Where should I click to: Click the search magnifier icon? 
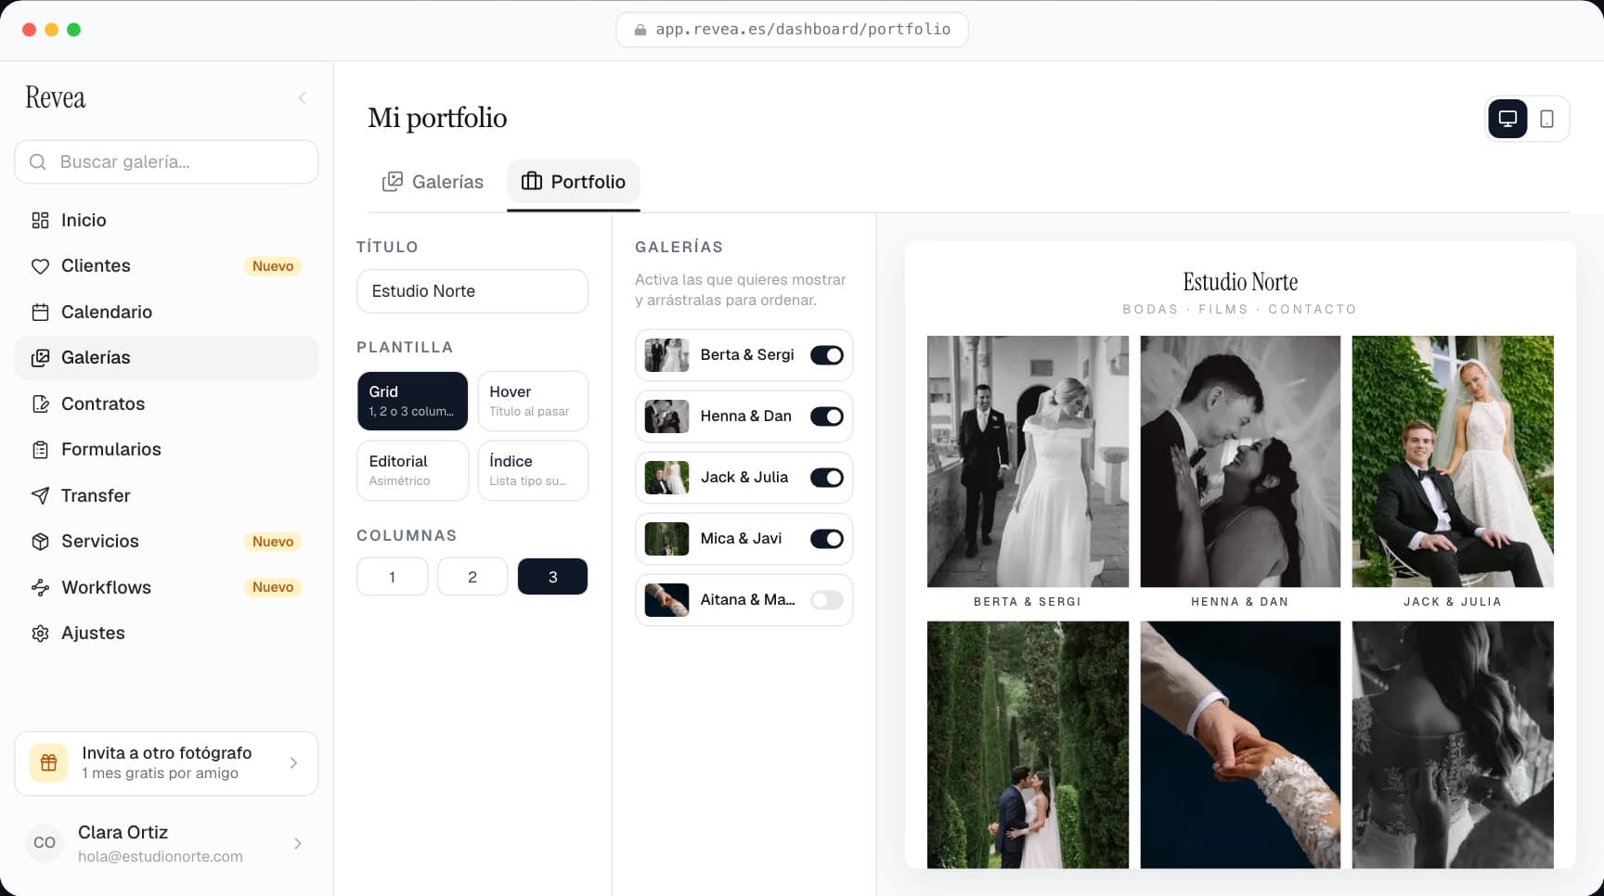pos(38,161)
